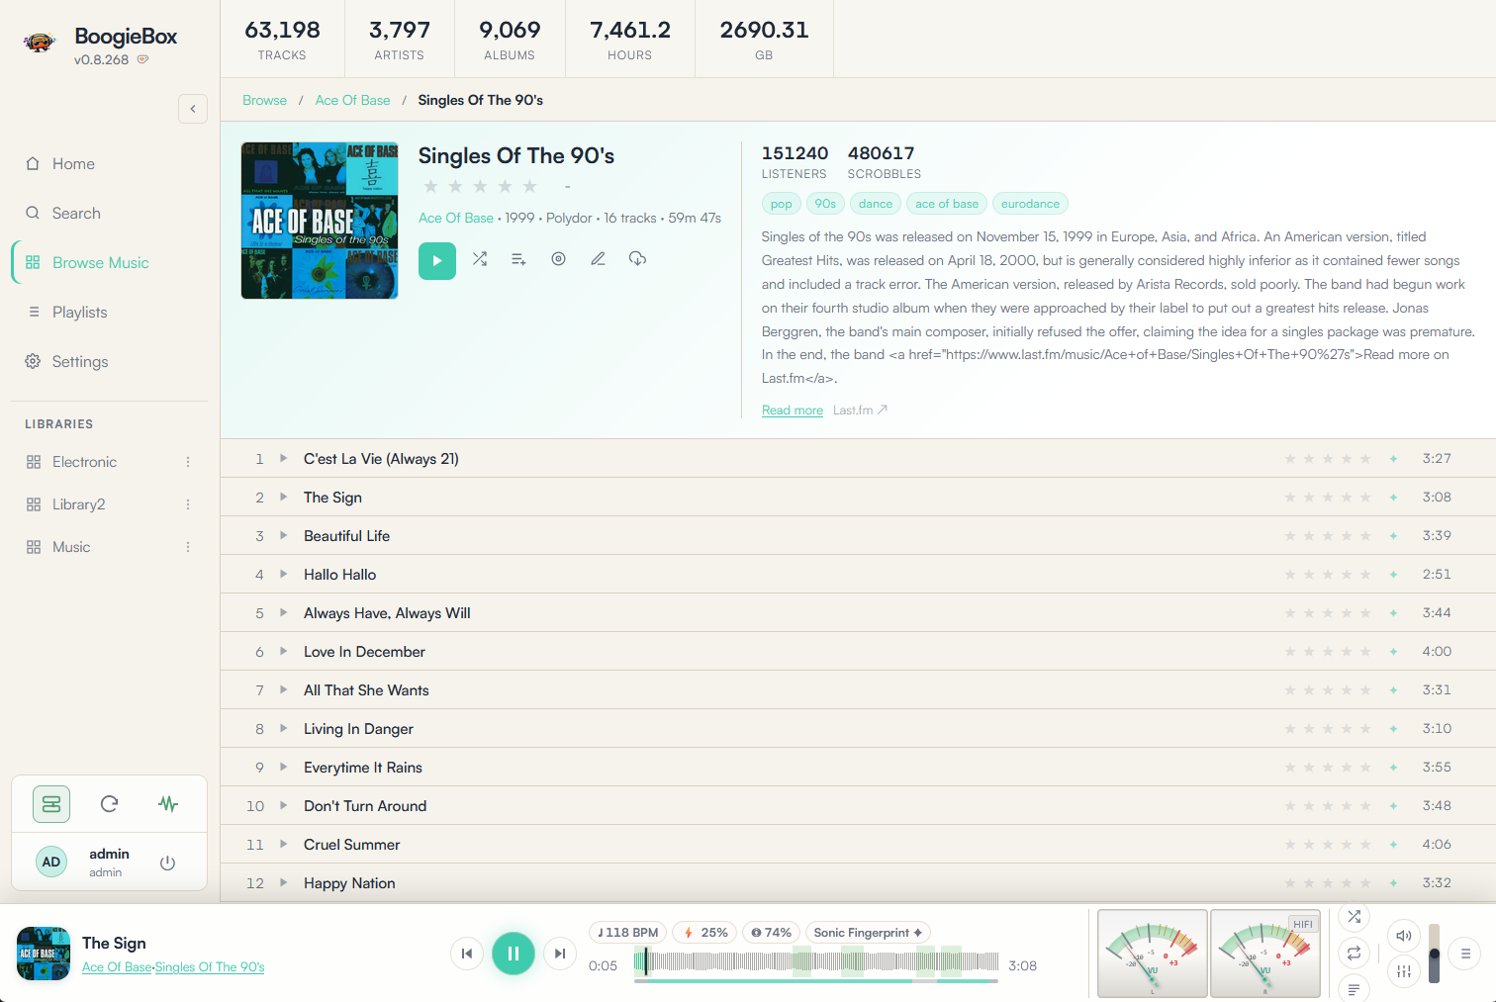
Task: Toggle favorite sparkle on The Sign row
Action: pyautogui.click(x=1393, y=498)
